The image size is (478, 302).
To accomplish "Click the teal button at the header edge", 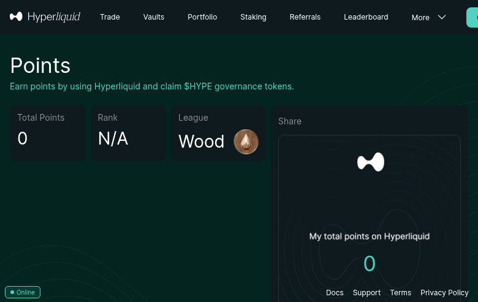I will click(x=472, y=17).
